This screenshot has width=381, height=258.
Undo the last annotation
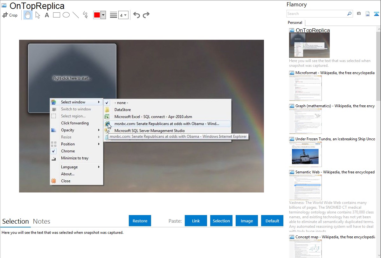click(x=136, y=15)
